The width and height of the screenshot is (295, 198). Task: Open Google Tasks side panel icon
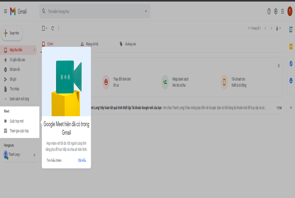point(291,63)
